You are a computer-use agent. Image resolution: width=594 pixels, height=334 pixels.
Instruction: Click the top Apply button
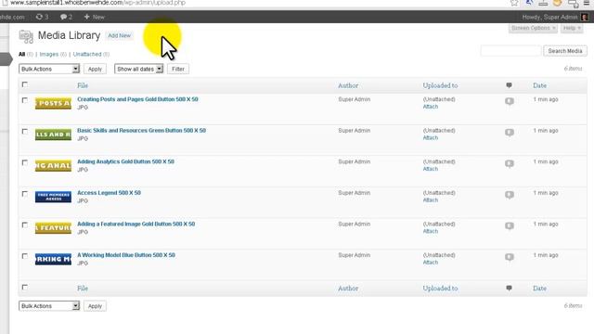[x=95, y=69]
